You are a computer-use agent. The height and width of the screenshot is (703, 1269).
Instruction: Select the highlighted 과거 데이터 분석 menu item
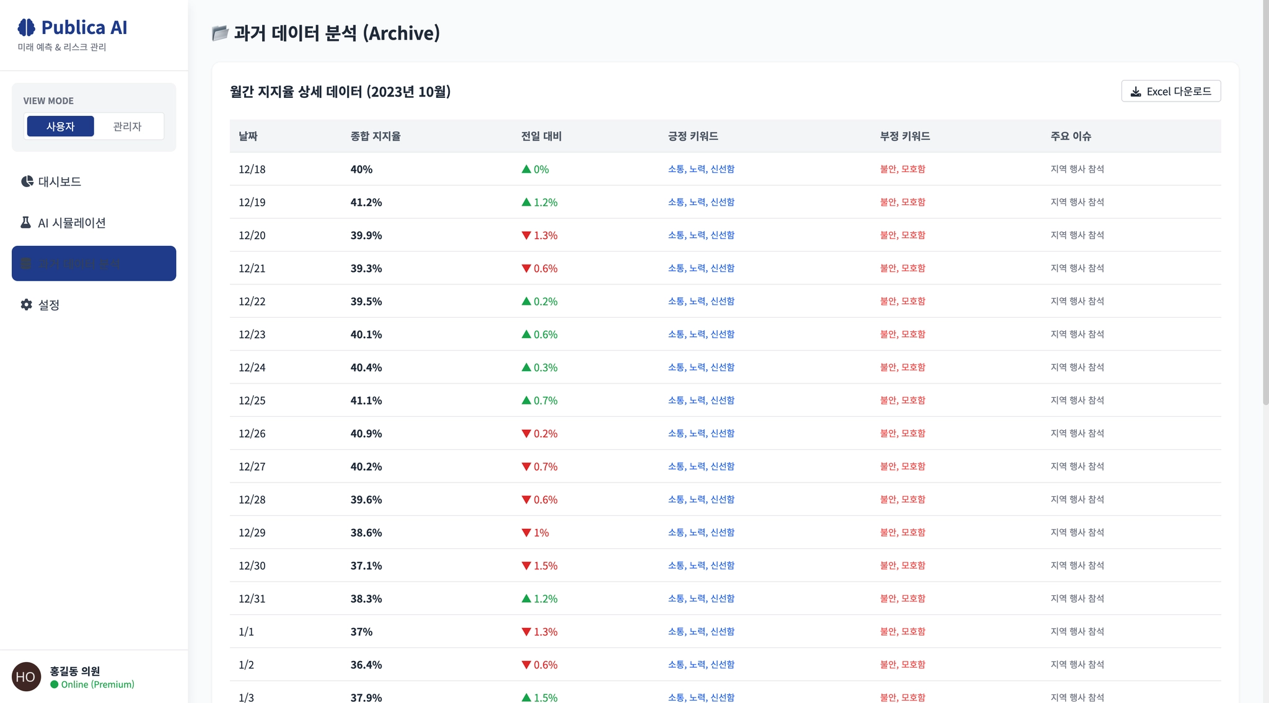[94, 263]
